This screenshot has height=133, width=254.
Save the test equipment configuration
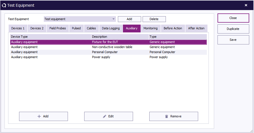pyautogui.click(x=233, y=40)
